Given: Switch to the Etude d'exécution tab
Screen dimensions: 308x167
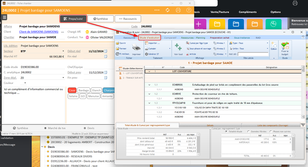Looking at the screenshot, I should (149, 38).
